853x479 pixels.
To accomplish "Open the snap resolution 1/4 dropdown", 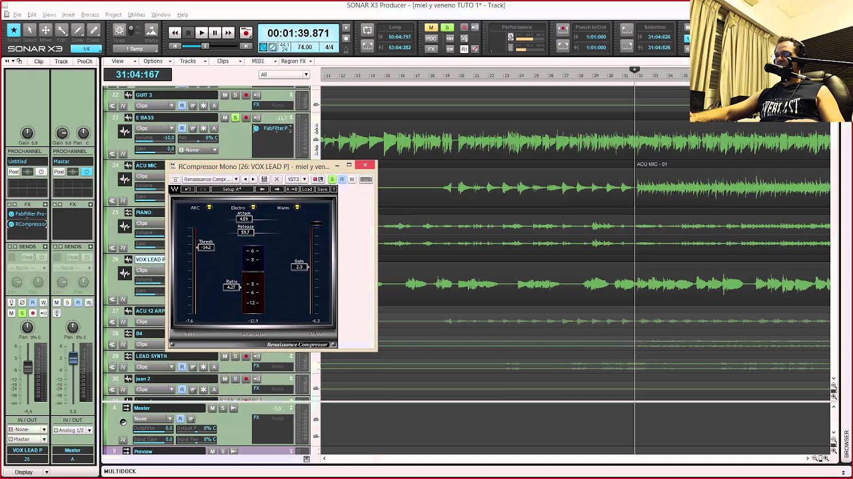I will pos(86,49).
